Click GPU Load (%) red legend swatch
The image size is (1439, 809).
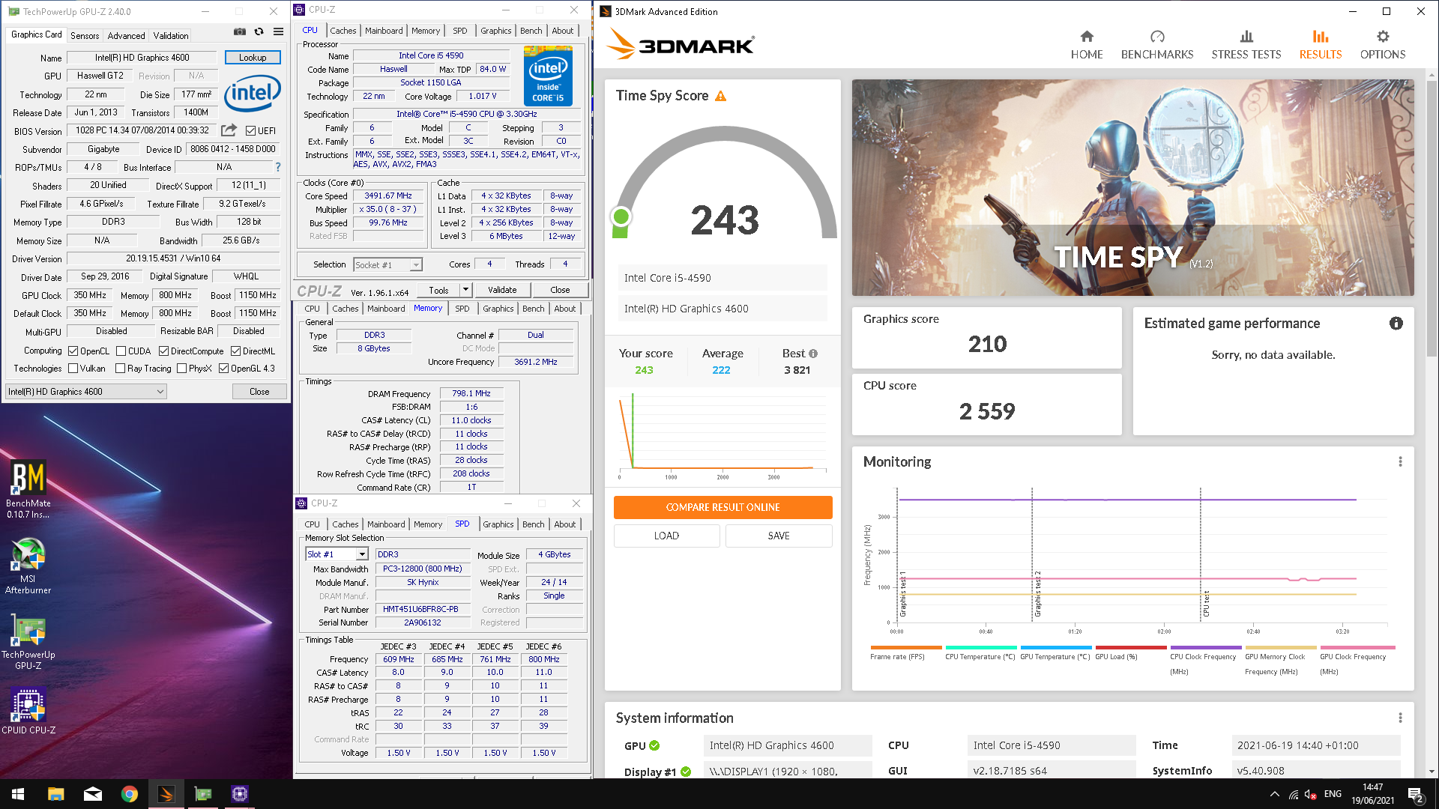point(1131,647)
